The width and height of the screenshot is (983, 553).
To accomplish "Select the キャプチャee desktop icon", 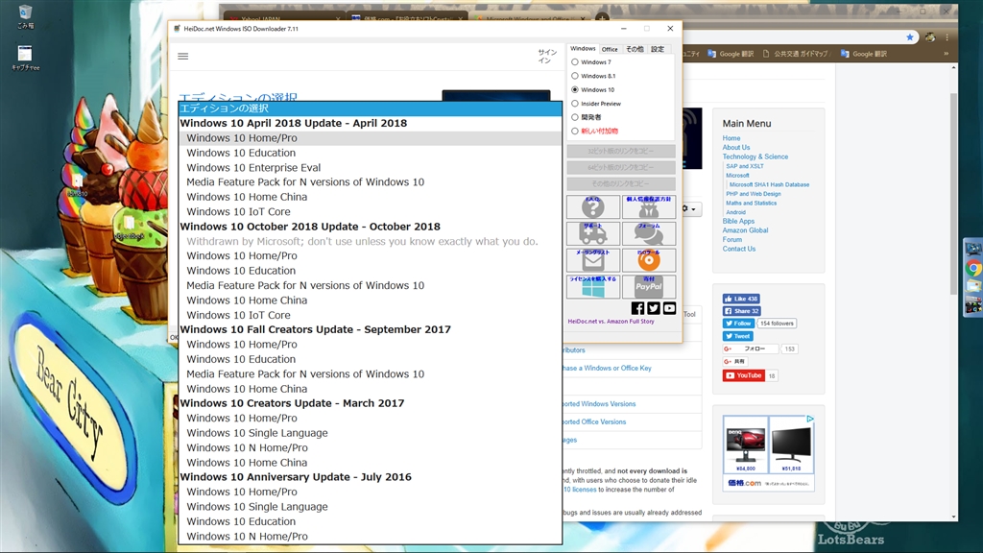I will [x=25, y=58].
